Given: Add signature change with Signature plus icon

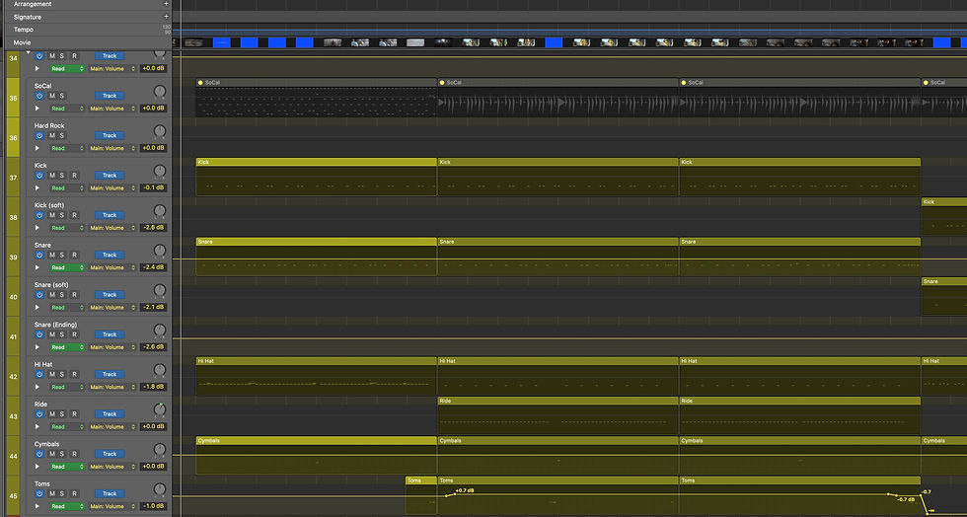Looking at the screenshot, I should (x=166, y=17).
